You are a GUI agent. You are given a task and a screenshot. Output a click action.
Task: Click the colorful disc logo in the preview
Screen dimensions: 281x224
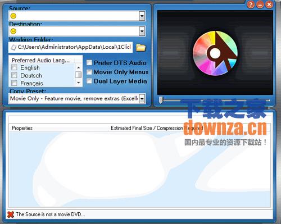215,53
